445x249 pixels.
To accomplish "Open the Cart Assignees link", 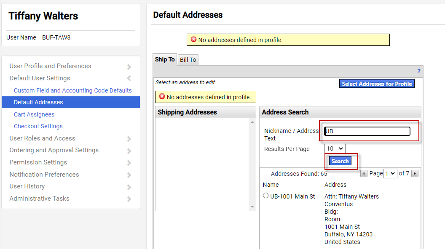I will [34, 114].
